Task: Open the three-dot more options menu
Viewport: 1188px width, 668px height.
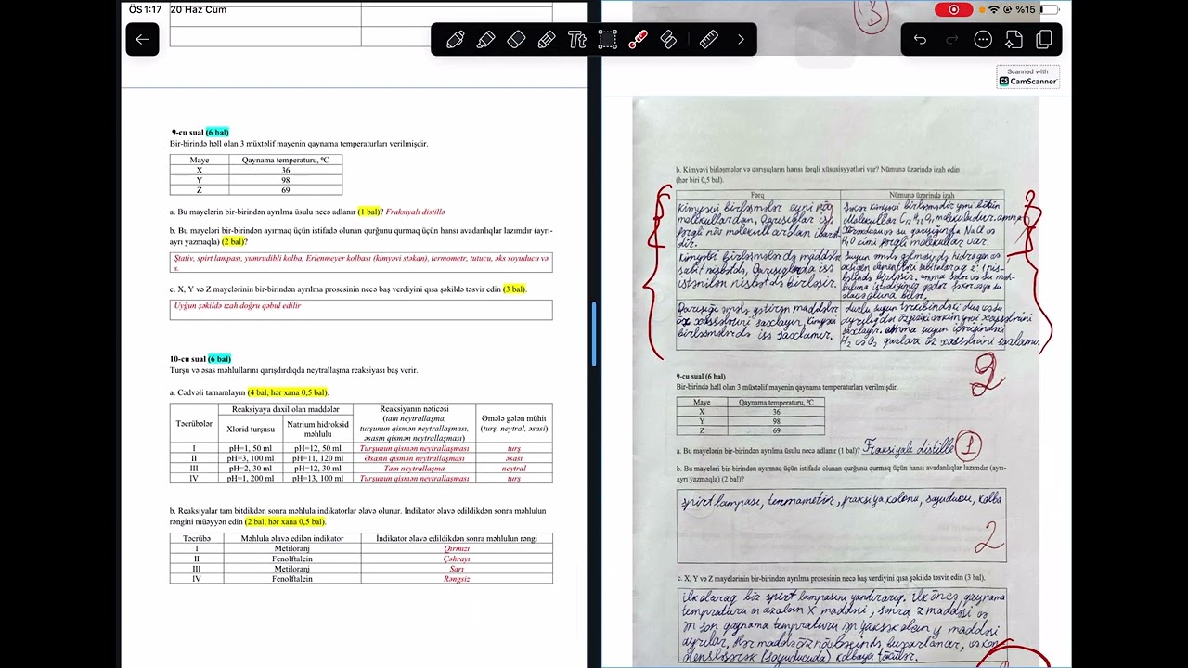Action: click(x=983, y=40)
